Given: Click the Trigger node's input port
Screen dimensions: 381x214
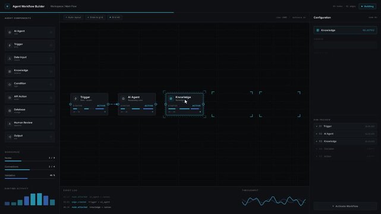Looking at the screenshot, I should pos(71,104).
